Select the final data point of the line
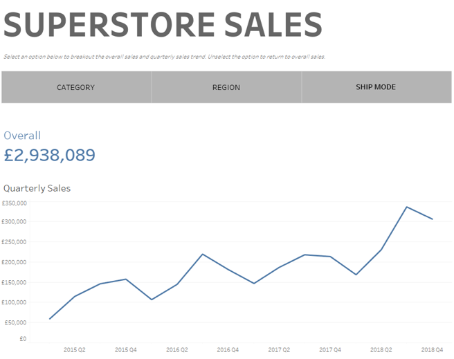The width and height of the screenshot is (454, 359). pos(433,219)
